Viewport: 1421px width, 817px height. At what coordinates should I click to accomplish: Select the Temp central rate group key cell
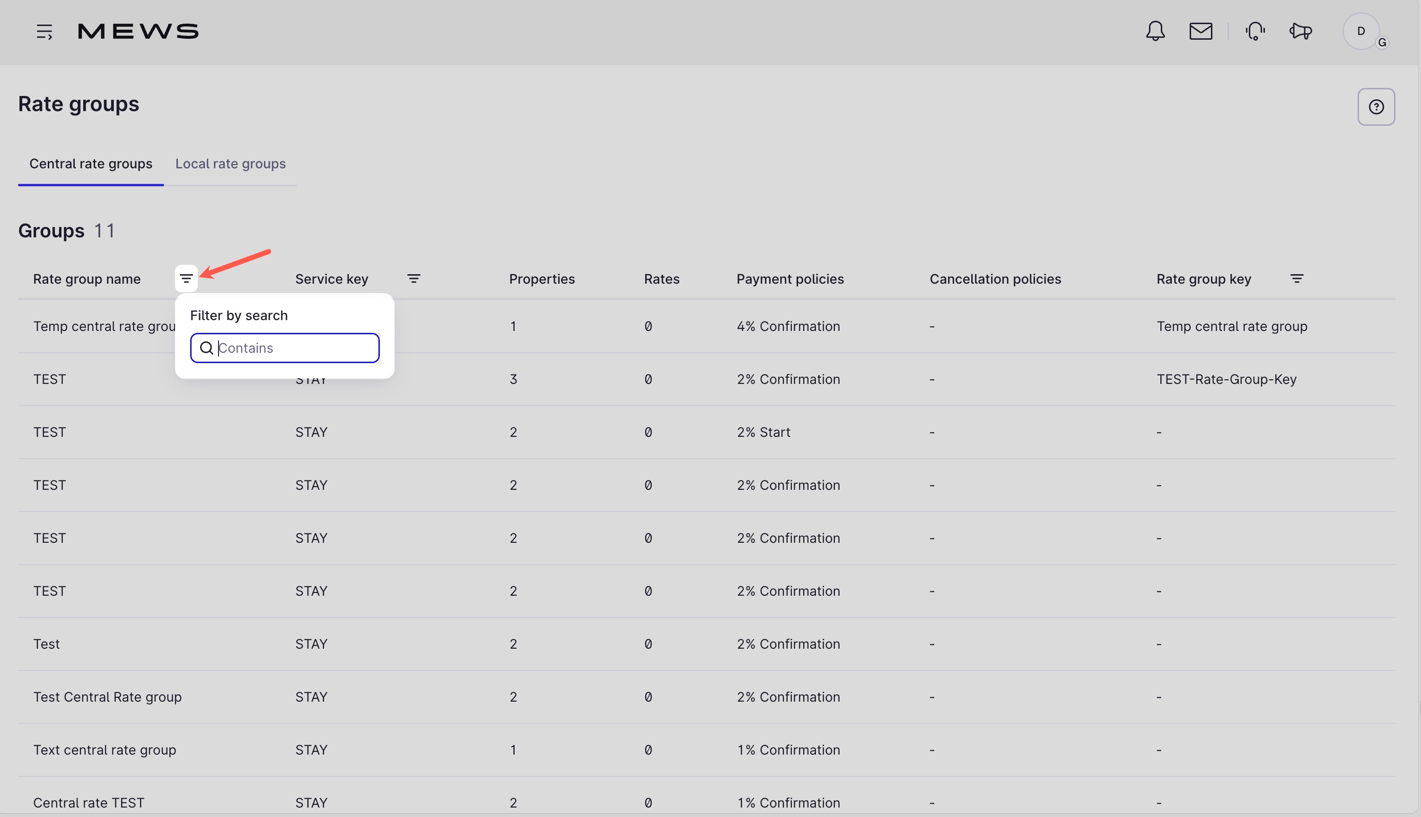[1232, 326]
